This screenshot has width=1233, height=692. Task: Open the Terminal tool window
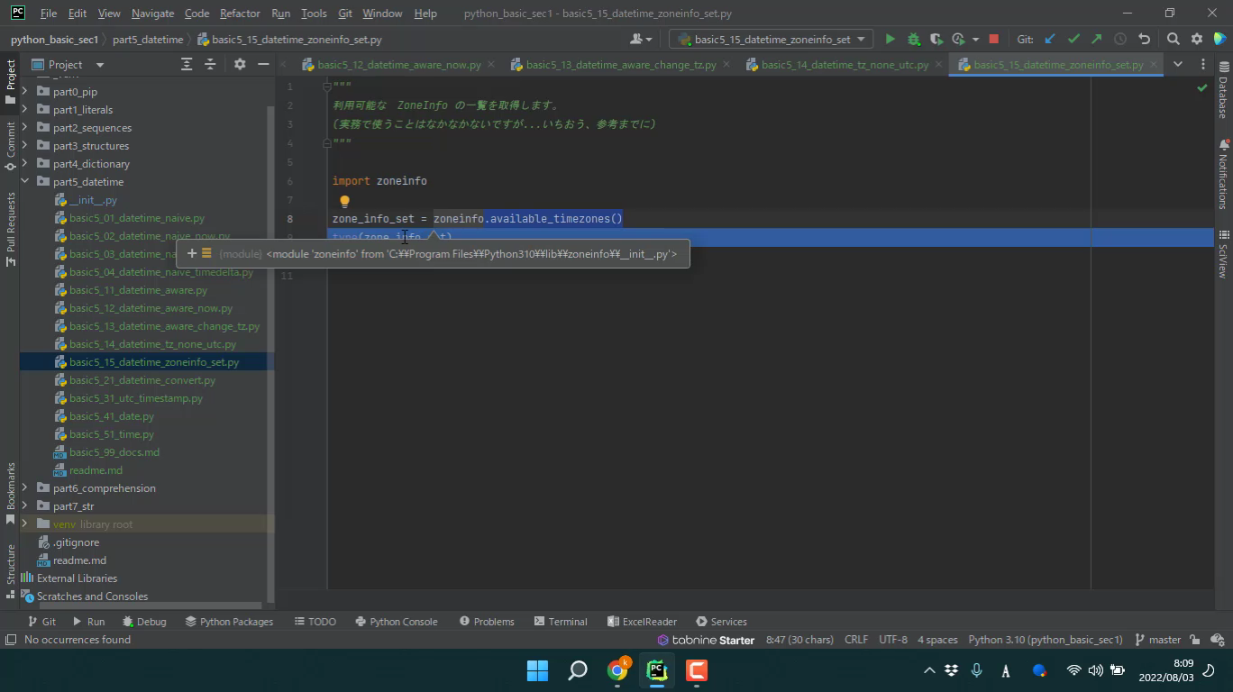coord(560,622)
